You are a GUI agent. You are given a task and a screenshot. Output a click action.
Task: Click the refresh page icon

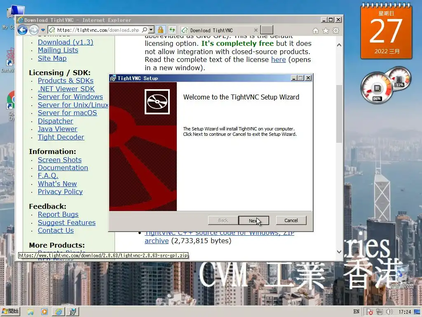click(x=172, y=30)
